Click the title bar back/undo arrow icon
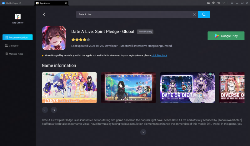 pos(218,3)
